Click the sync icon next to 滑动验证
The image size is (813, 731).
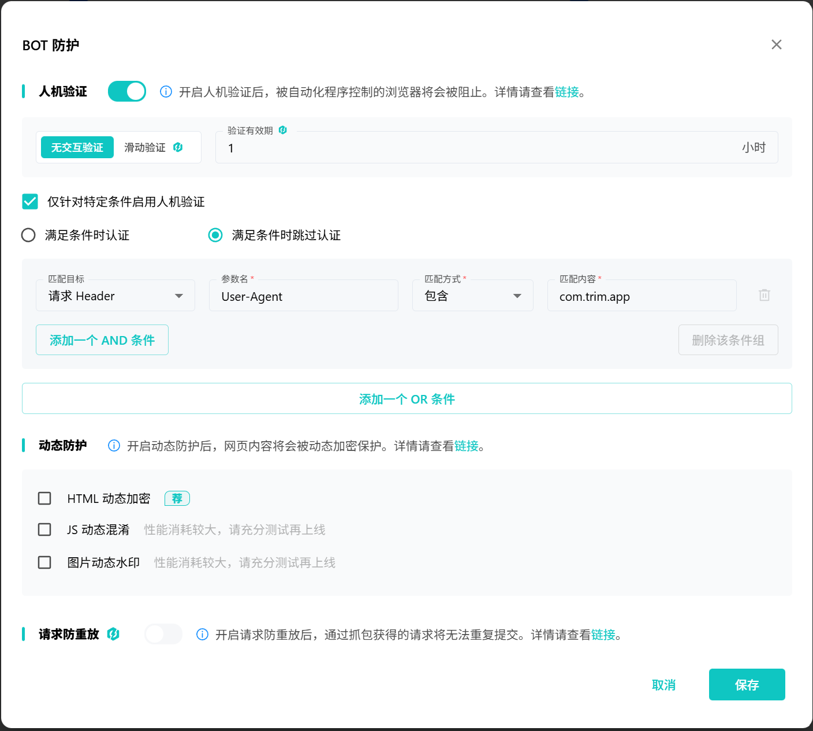coord(178,147)
